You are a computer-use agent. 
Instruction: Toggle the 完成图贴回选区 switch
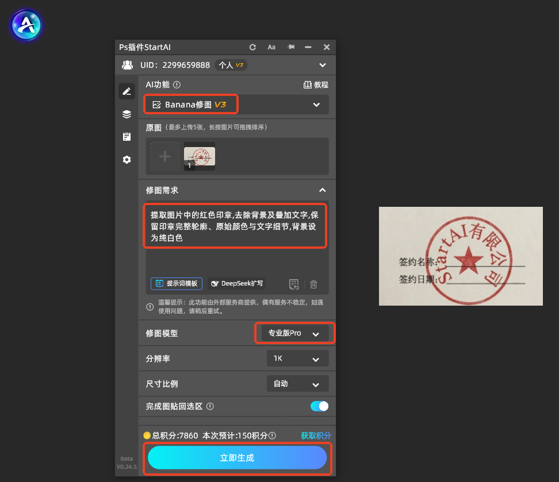click(319, 406)
